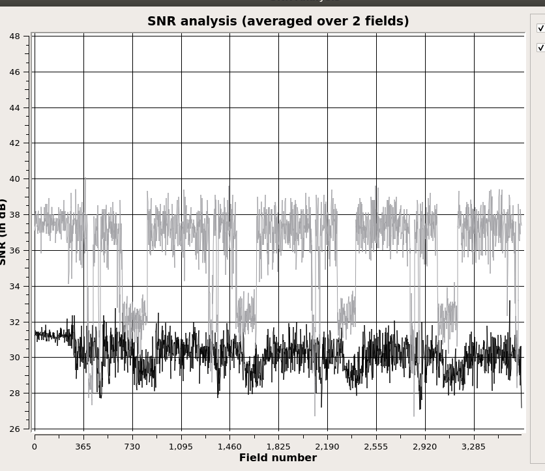Click the 2,555 field number tick label
The height and width of the screenshot is (471, 545).
376,446
